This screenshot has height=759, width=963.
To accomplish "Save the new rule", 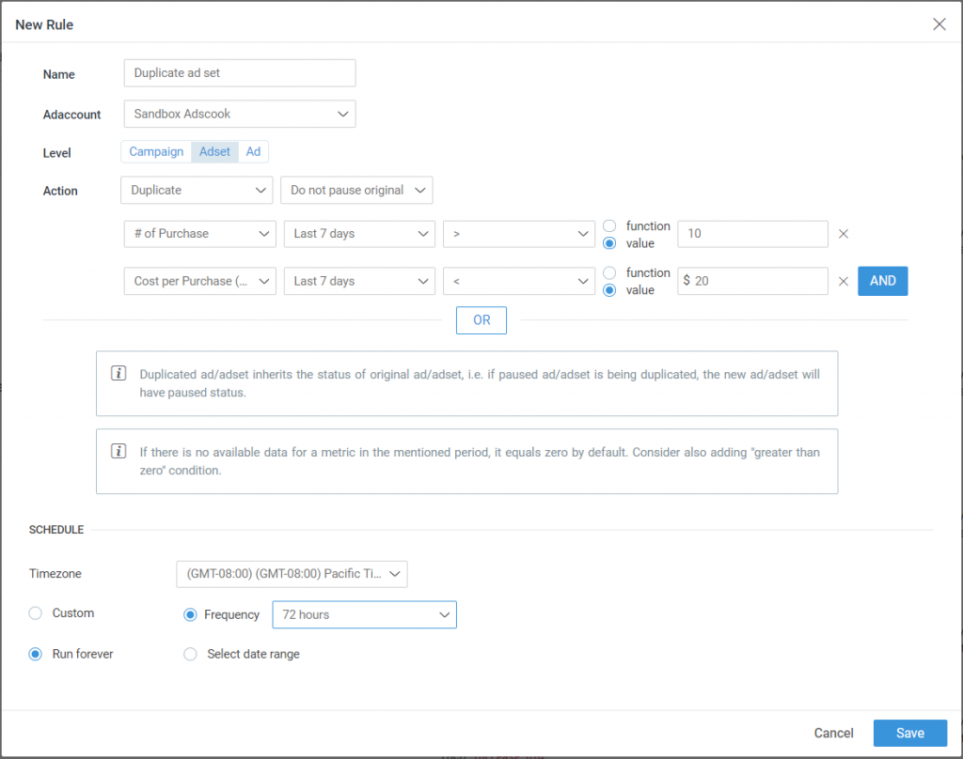I will 910,734.
